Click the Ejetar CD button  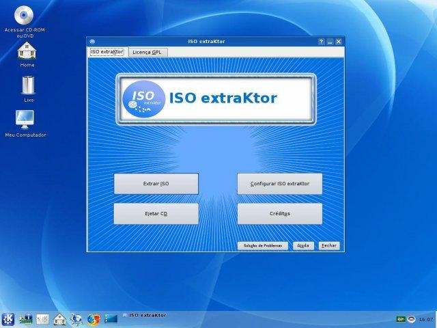click(156, 214)
